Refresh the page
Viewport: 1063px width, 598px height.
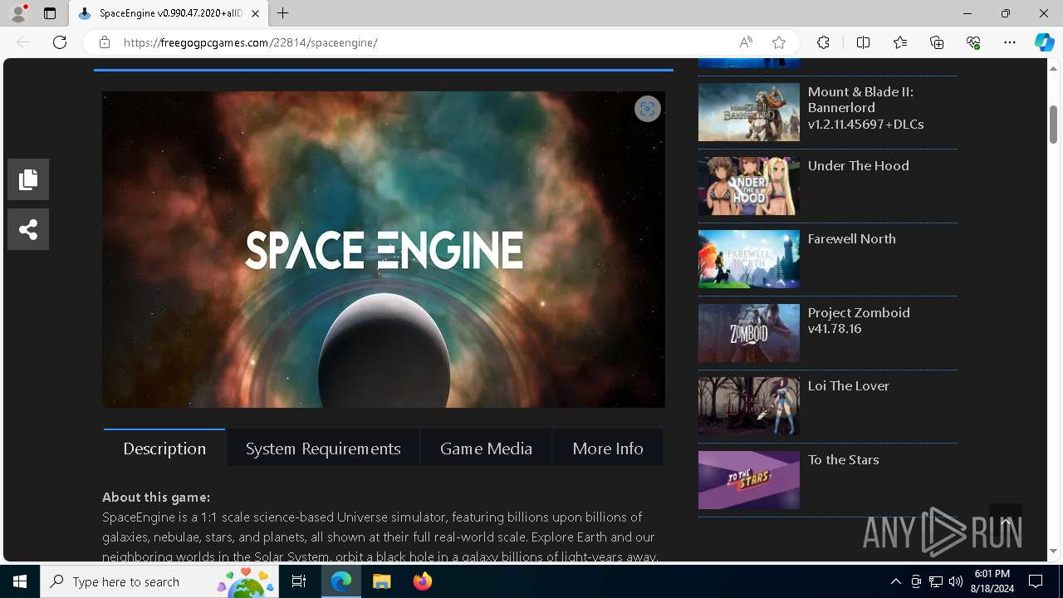60,42
